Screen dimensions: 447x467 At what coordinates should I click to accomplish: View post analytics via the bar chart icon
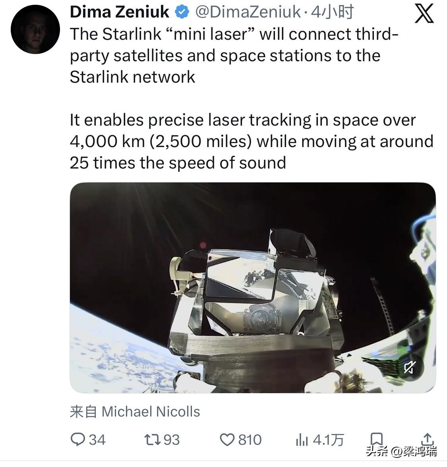tap(303, 440)
